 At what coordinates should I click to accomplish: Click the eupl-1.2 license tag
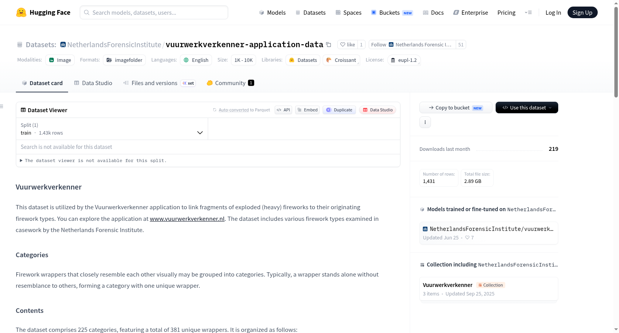[x=404, y=60]
